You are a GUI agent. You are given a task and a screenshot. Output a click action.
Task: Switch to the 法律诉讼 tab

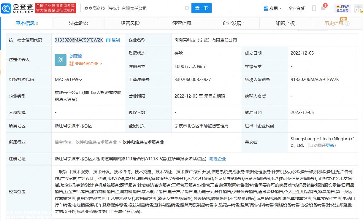79,23
